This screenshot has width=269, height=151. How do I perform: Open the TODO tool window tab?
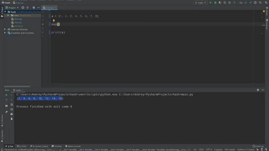tap(21, 146)
